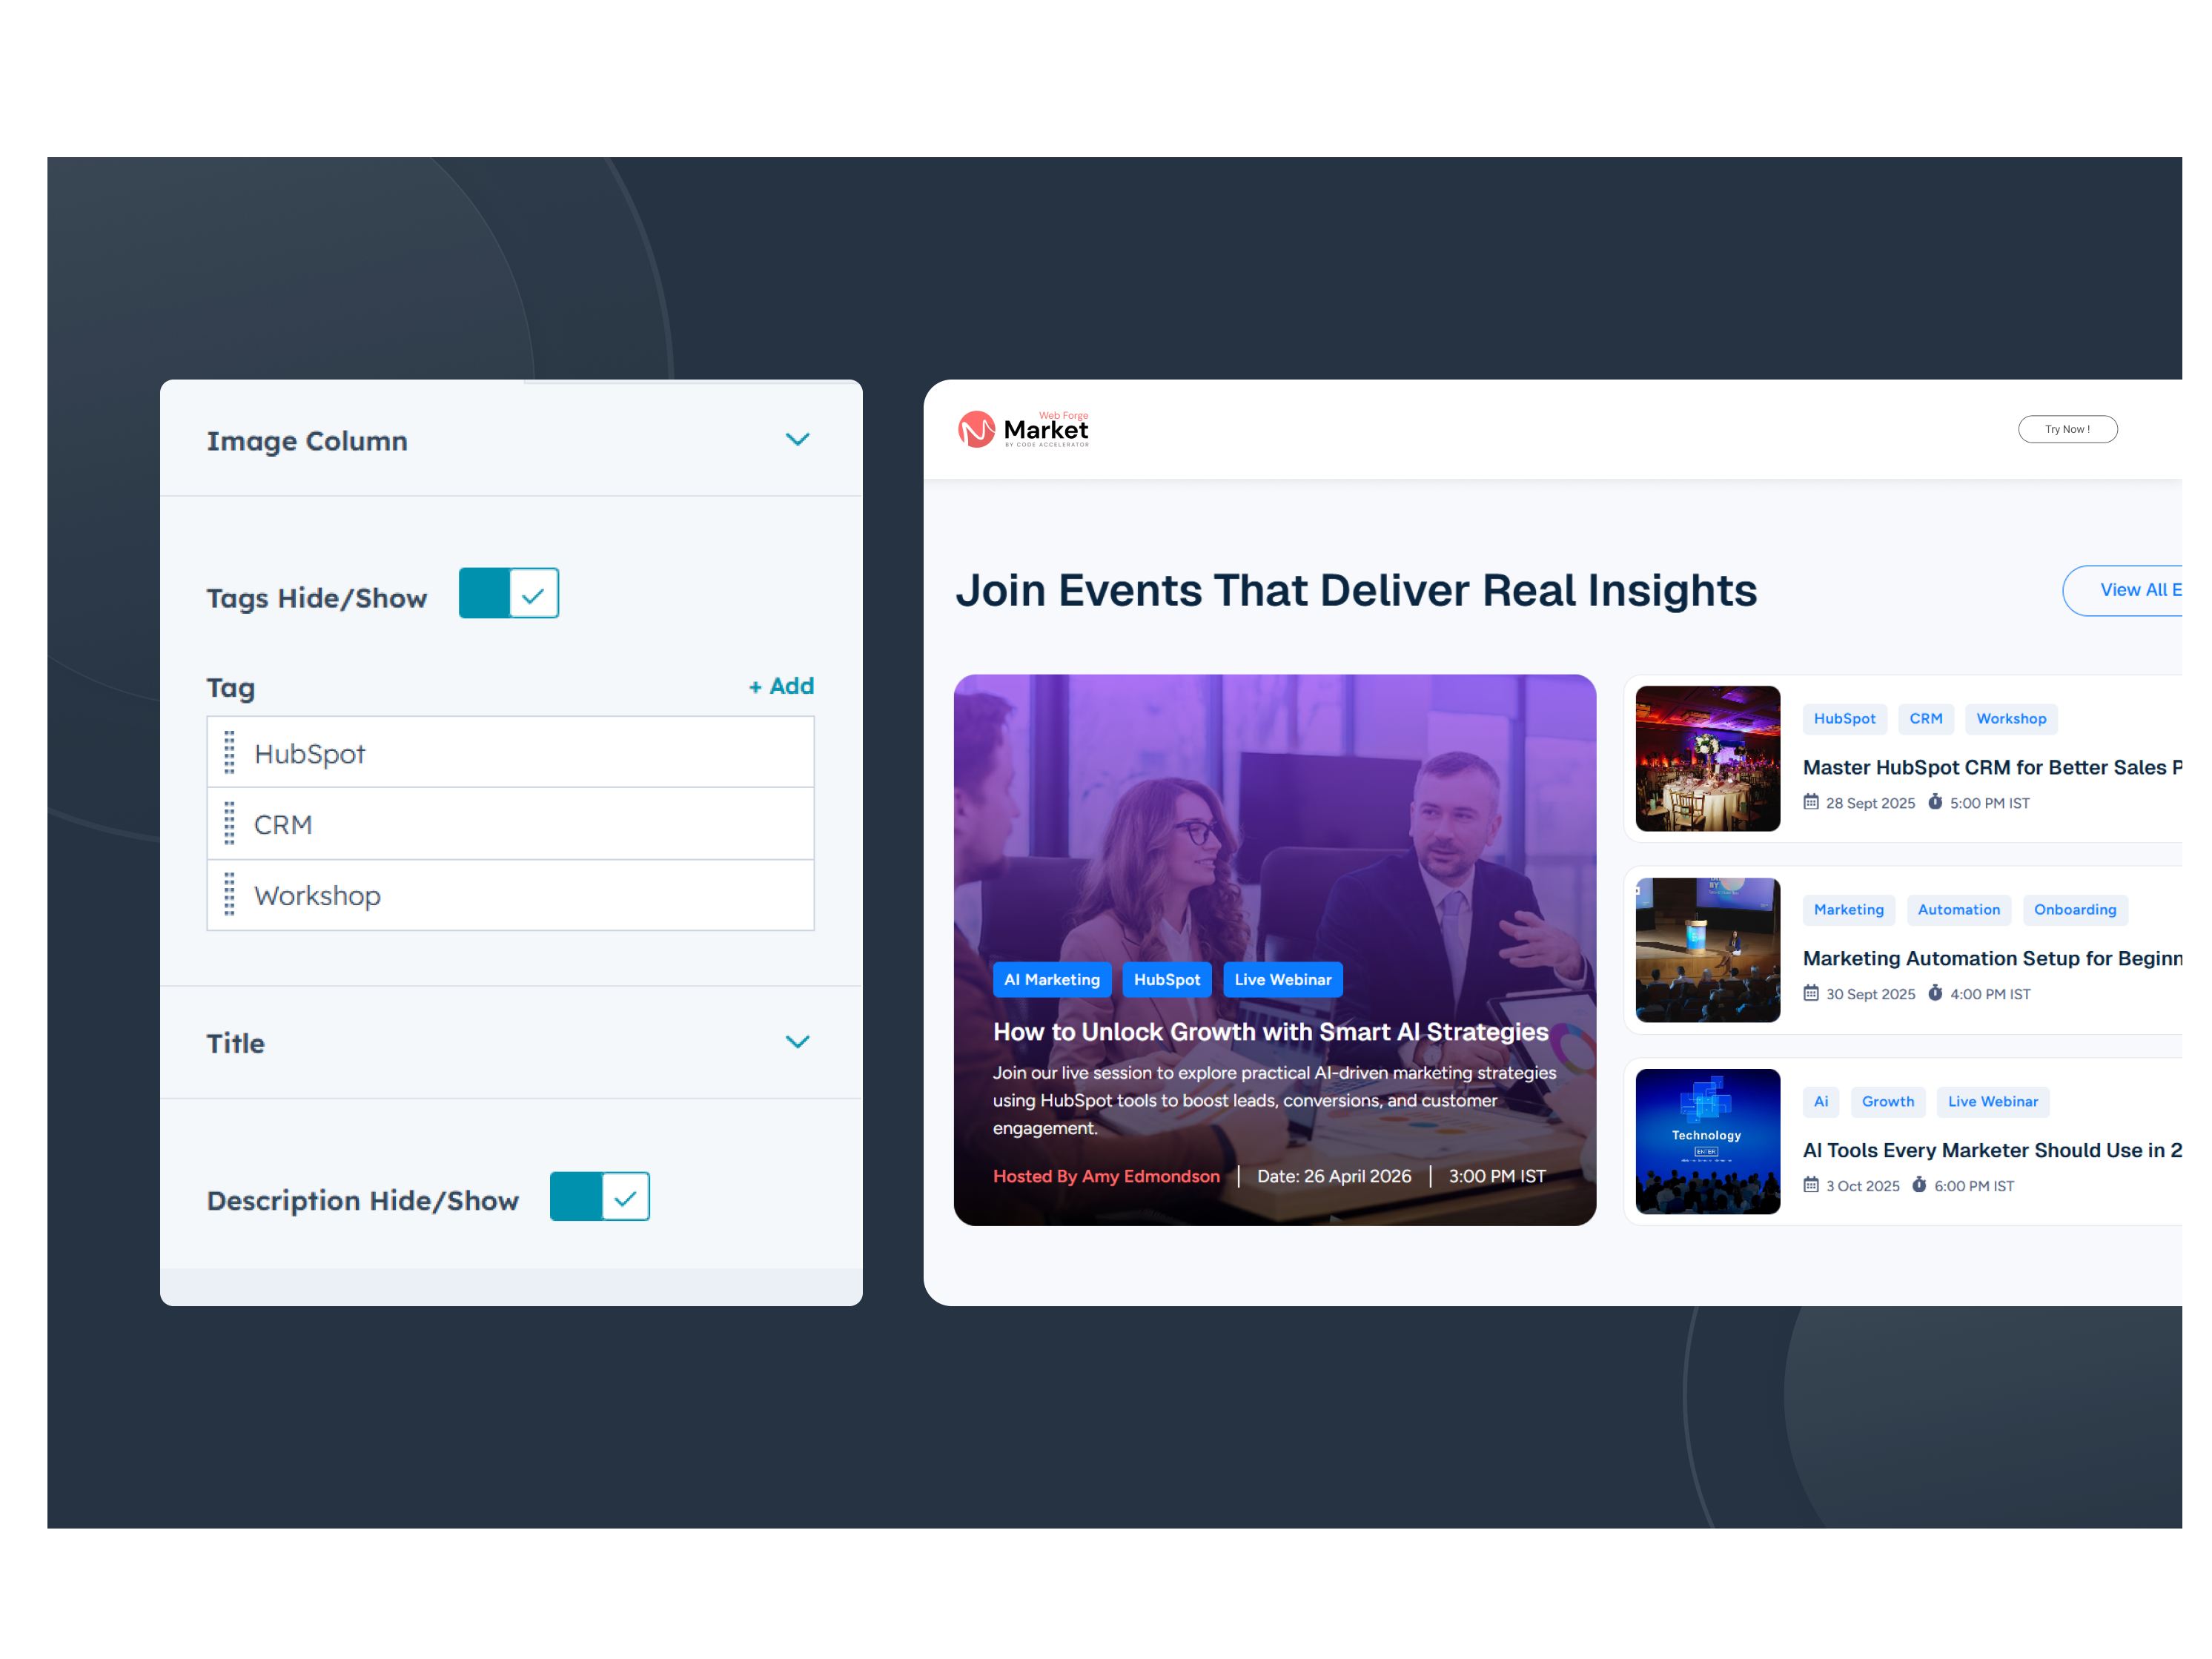
Task: Click Hosted By Amy Edmondson text
Action: click(1106, 1176)
